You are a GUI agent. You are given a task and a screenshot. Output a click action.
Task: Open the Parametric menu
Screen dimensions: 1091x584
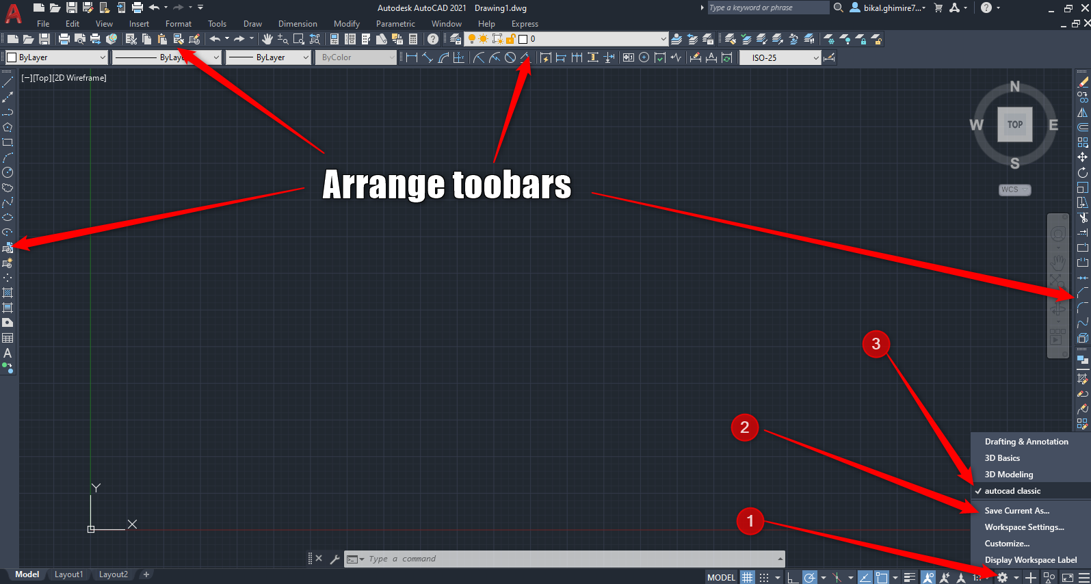click(x=395, y=23)
